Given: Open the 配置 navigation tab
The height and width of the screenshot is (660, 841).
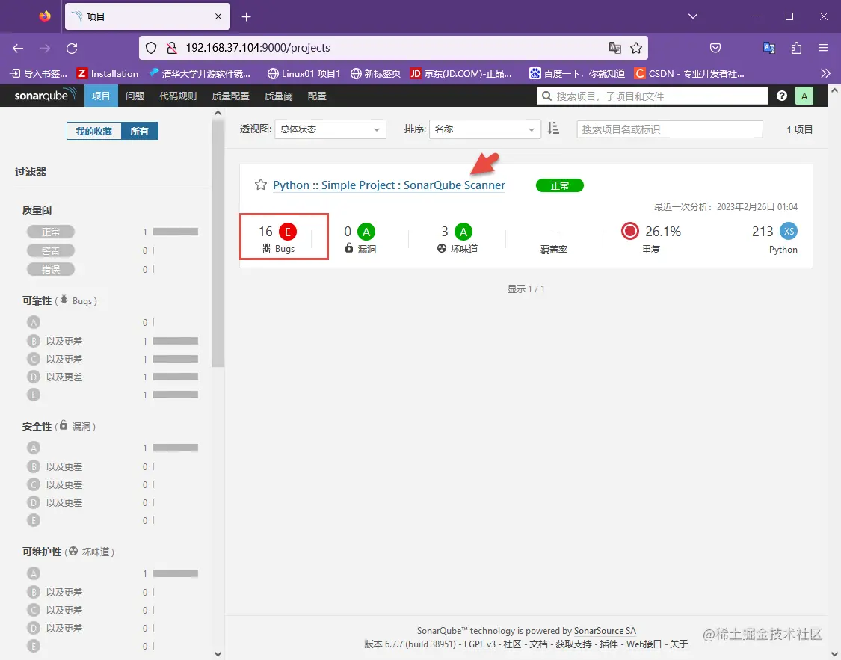Looking at the screenshot, I should coord(317,96).
